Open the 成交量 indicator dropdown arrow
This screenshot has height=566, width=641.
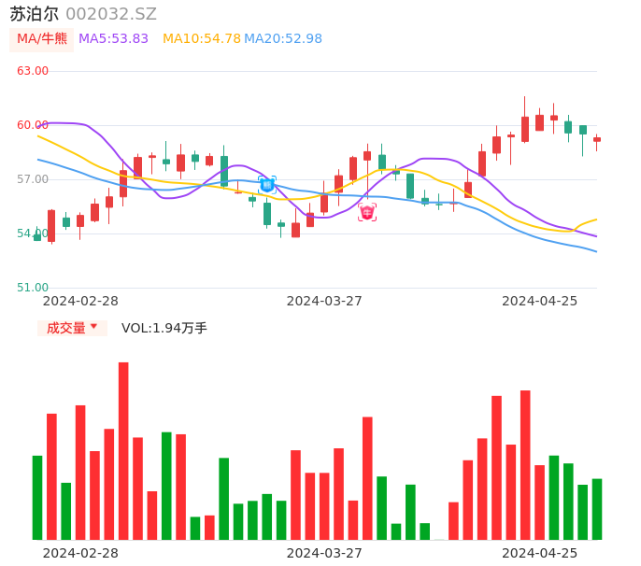93,327
